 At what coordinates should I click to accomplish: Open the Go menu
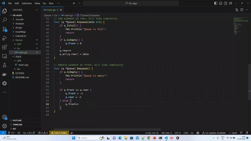coord(44,3)
